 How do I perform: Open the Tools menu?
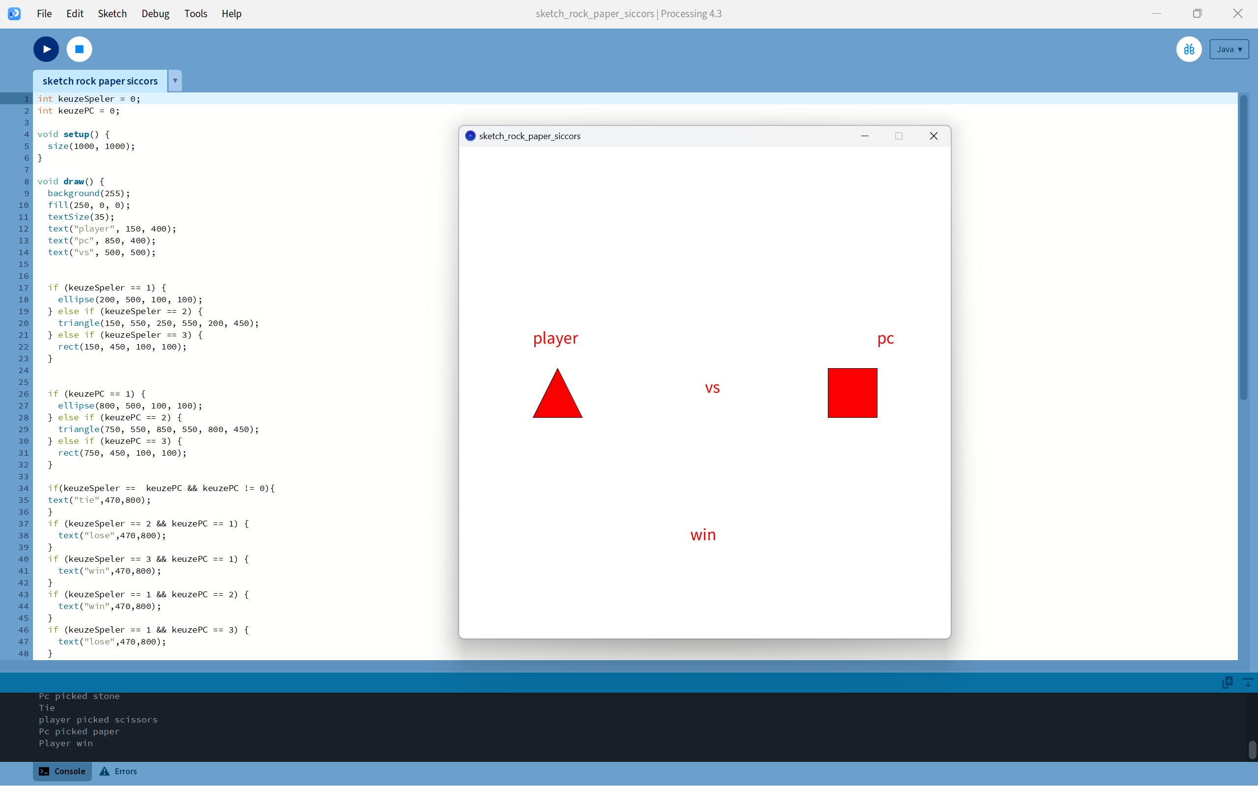click(x=196, y=13)
